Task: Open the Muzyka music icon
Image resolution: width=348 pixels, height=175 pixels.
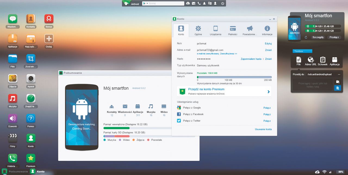Action: click(13, 98)
